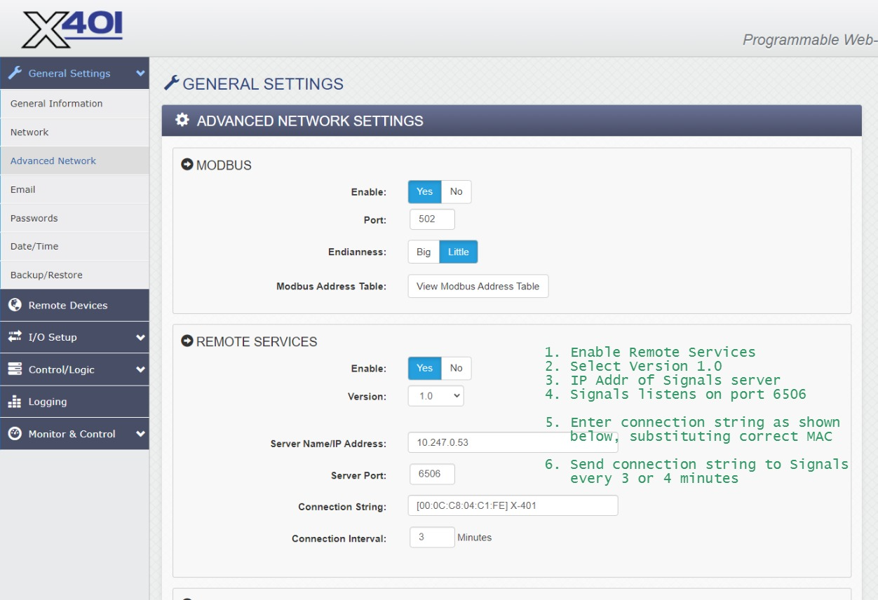The height and width of the screenshot is (600, 878).
Task: Open the Version dropdown
Action: pos(435,396)
